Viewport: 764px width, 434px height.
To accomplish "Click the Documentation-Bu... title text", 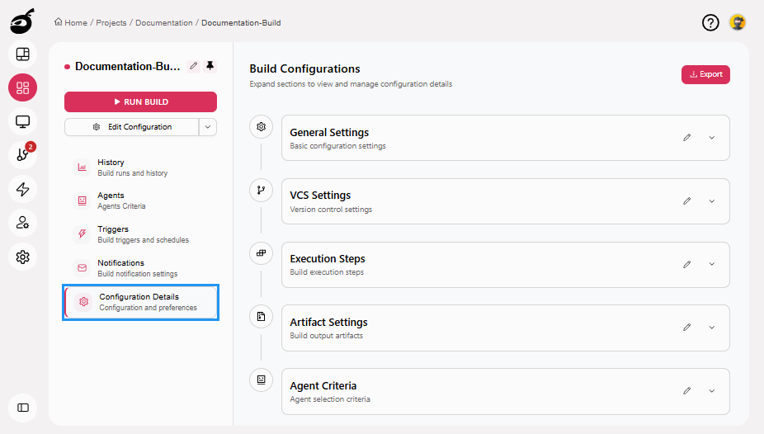I will pos(128,66).
